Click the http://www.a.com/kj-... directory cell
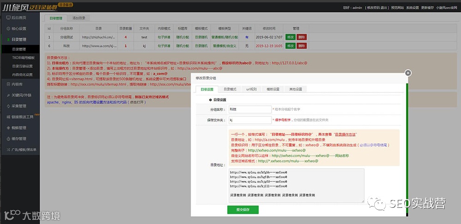The width and height of the screenshot is (461, 224). (99, 46)
